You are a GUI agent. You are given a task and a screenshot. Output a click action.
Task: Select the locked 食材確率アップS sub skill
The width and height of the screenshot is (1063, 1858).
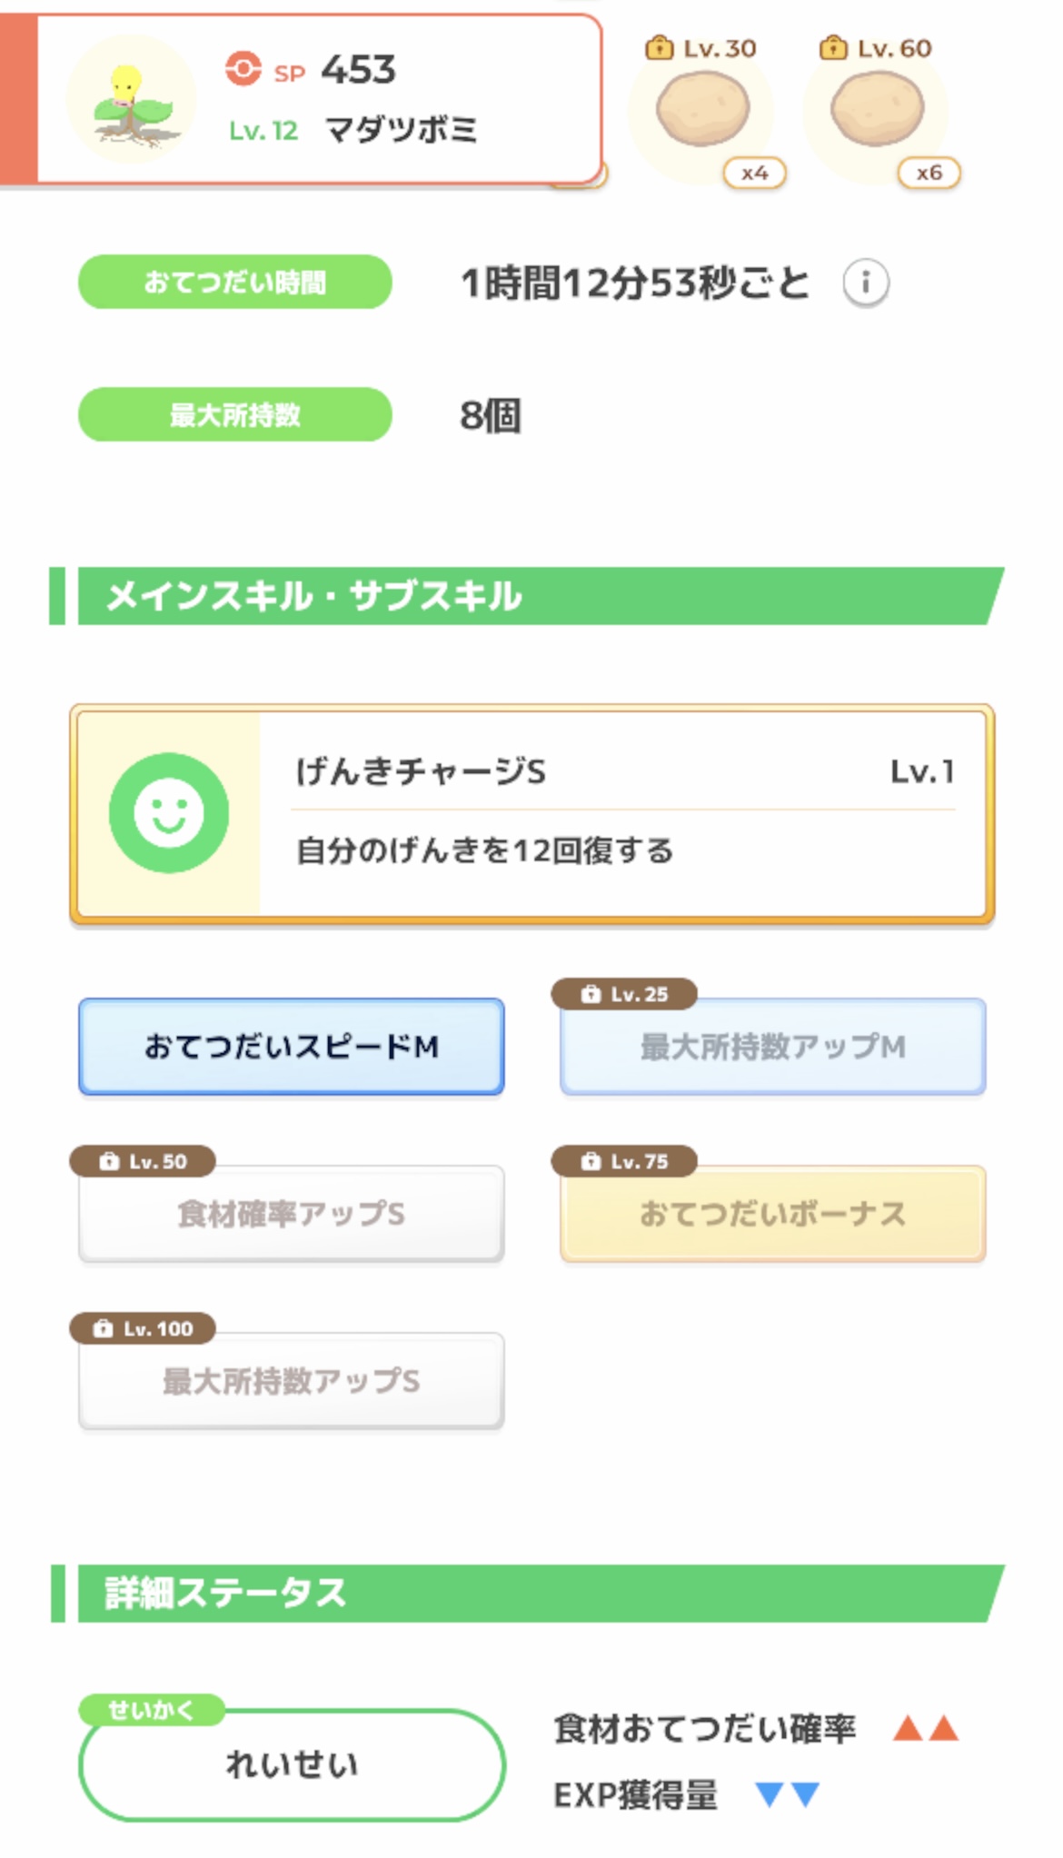[291, 1214]
